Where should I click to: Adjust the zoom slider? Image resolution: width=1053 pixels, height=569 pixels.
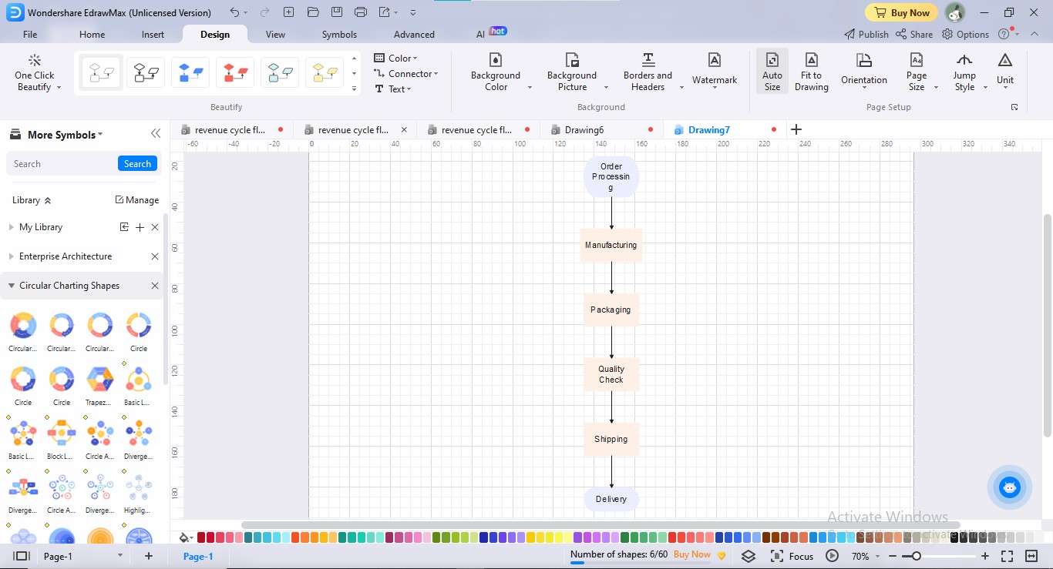[916, 556]
